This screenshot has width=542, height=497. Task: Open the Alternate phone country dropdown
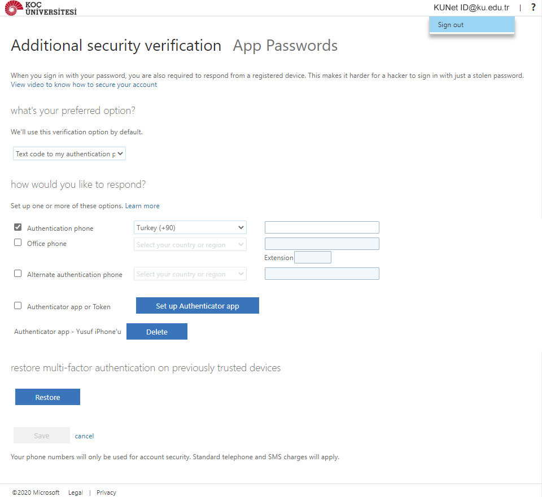click(190, 274)
